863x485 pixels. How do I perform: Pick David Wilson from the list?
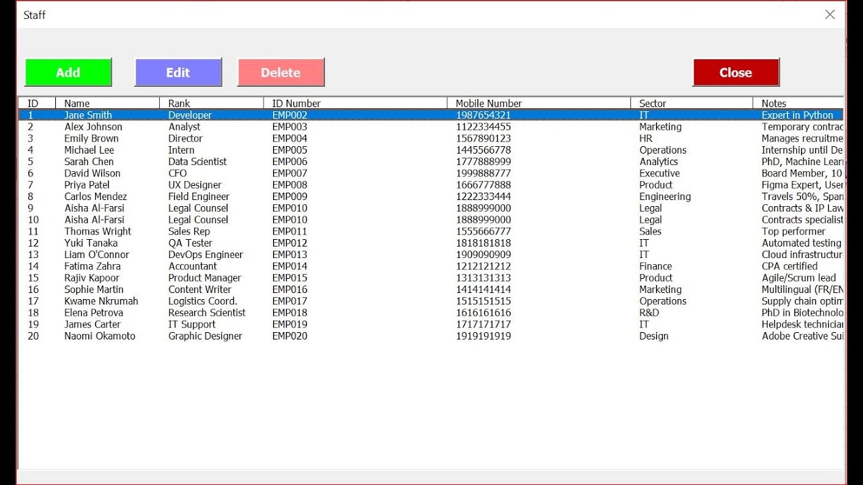click(431, 173)
